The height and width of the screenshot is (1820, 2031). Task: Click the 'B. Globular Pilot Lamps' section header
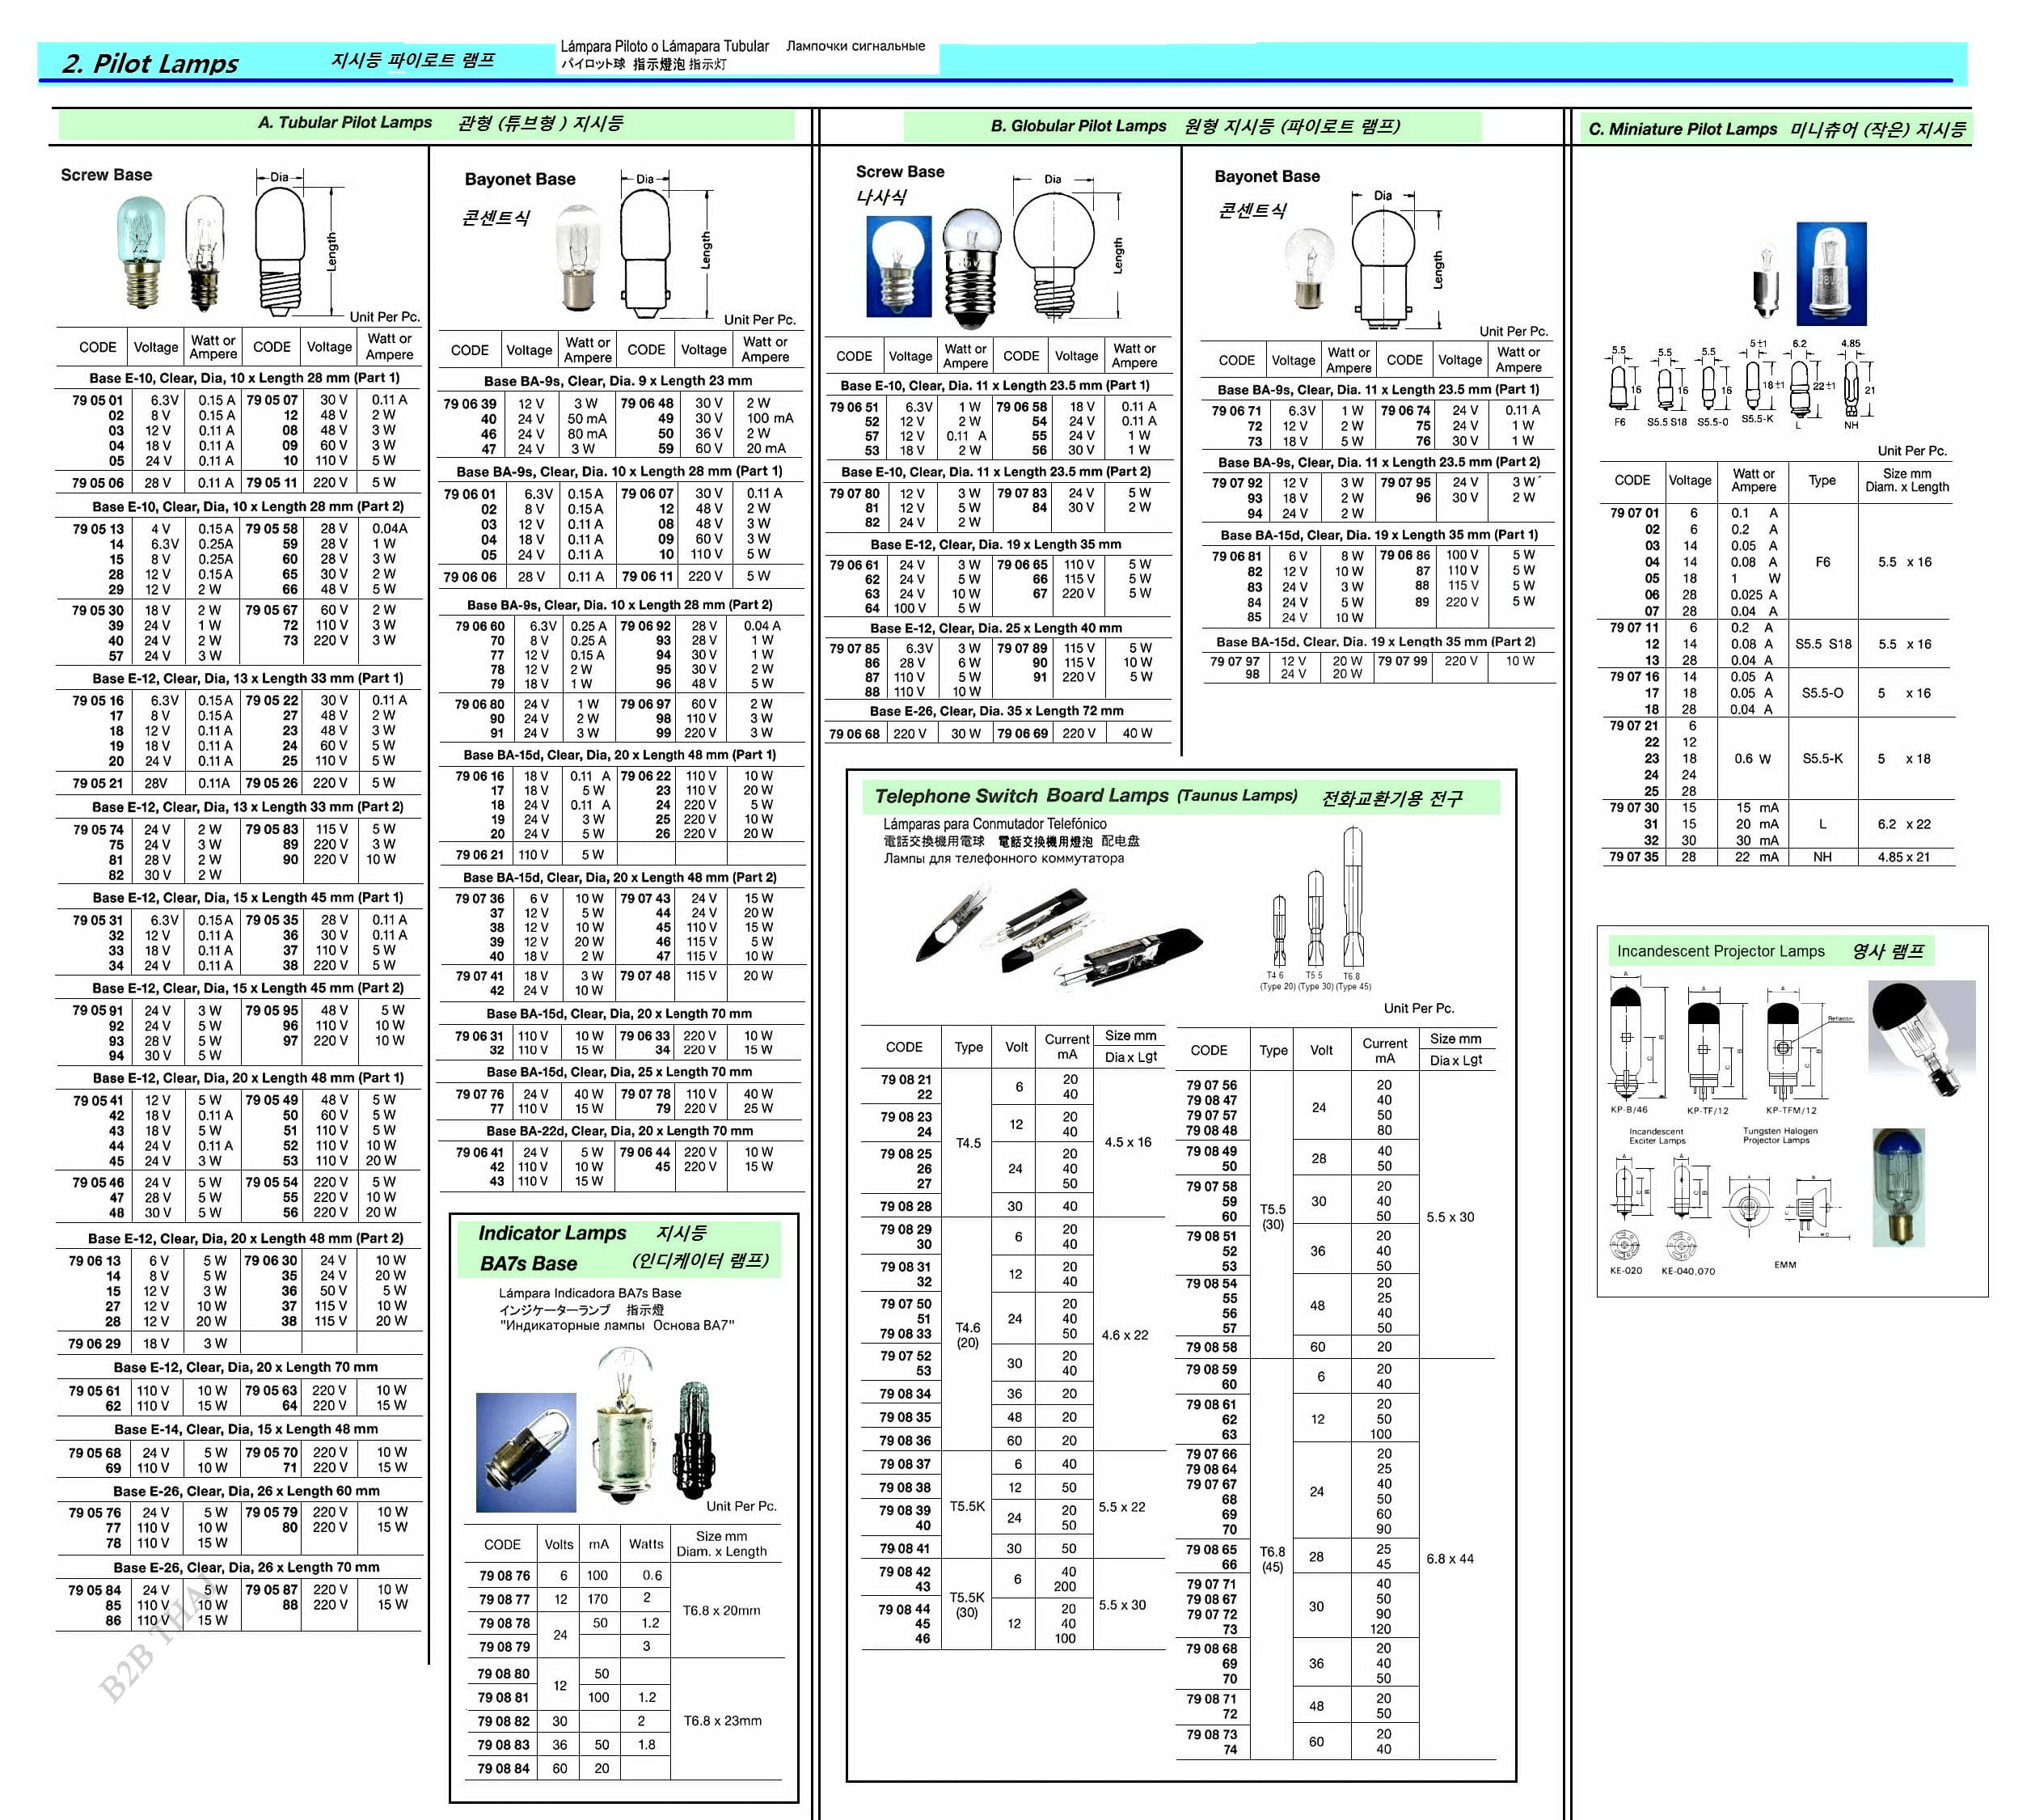pos(1078,126)
